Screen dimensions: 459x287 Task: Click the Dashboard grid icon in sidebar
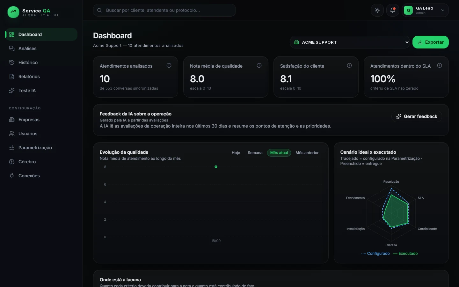(12, 34)
